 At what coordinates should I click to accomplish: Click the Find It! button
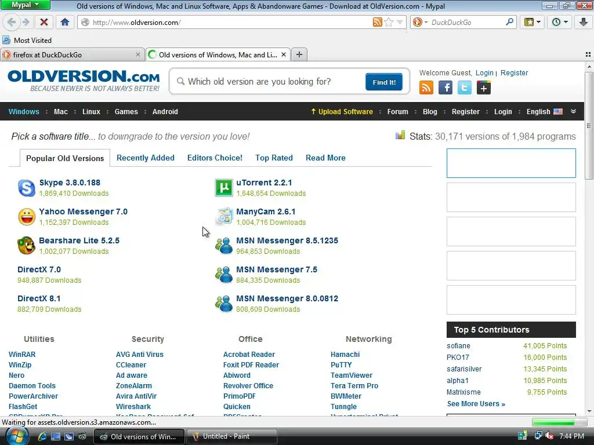click(384, 82)
